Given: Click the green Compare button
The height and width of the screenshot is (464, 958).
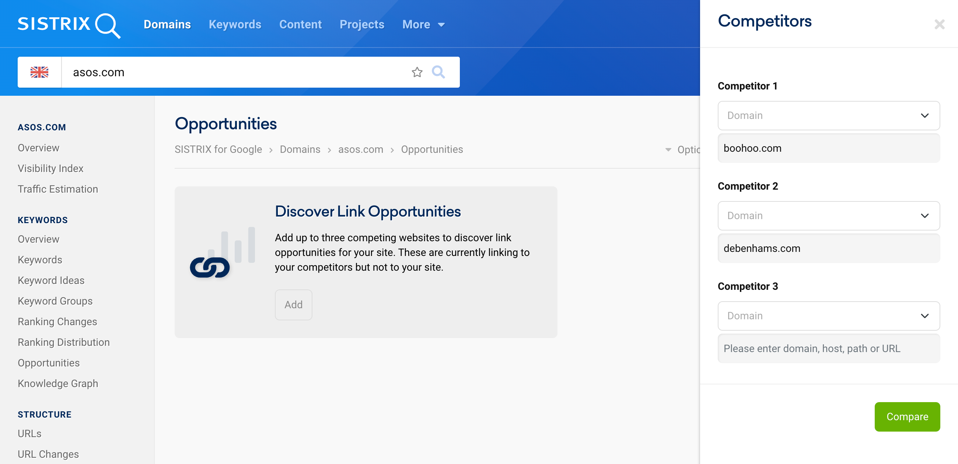Looking at the screenshot, I should pyautogui.click(x=907, y=416).
